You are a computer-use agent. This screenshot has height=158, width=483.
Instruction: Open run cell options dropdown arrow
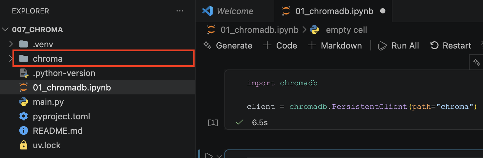[x=219, y=155]
